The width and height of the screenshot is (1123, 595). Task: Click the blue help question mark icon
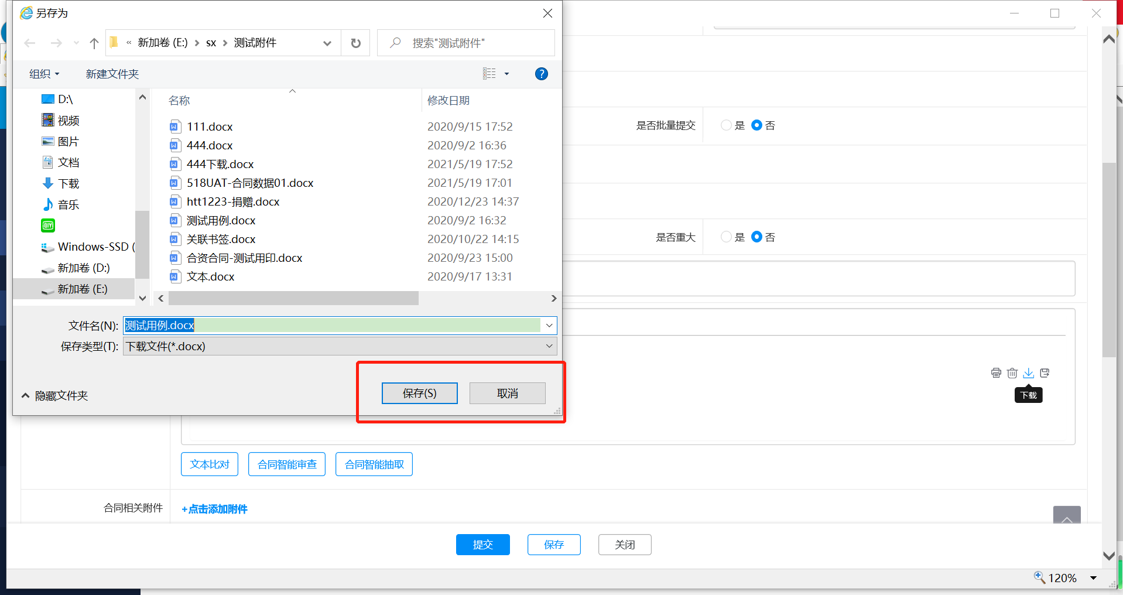point(541,74)
